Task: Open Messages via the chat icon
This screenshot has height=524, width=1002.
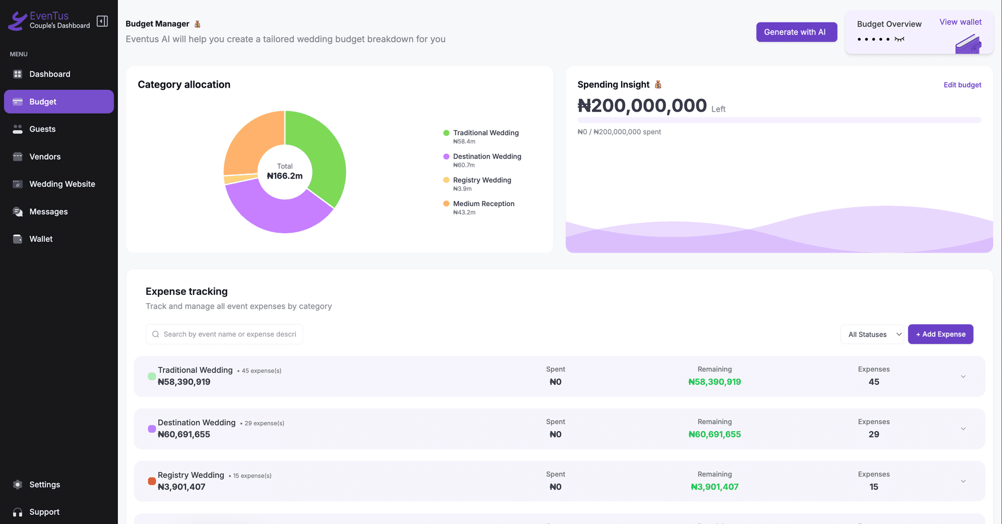Action: 18,211
